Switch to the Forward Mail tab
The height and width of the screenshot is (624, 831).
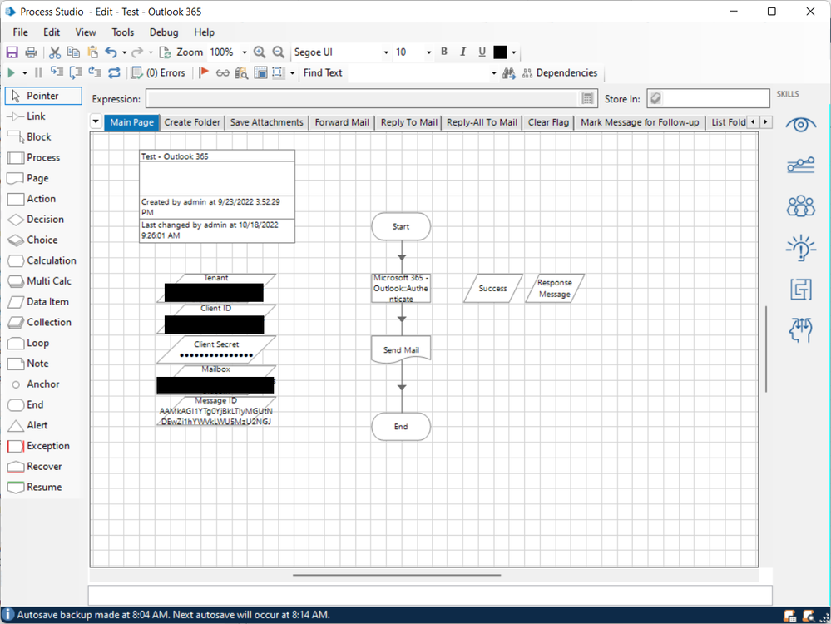click(x=342, y=122)
